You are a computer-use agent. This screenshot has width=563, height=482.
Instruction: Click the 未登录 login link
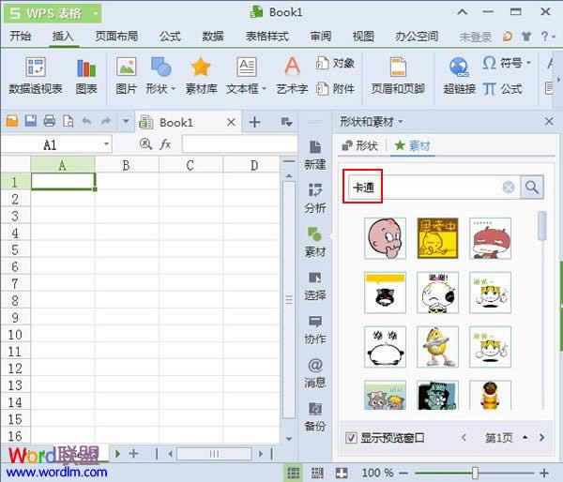tap(476, 37)
